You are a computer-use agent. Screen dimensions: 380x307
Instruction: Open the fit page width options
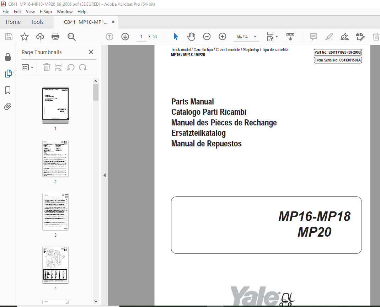272,37
